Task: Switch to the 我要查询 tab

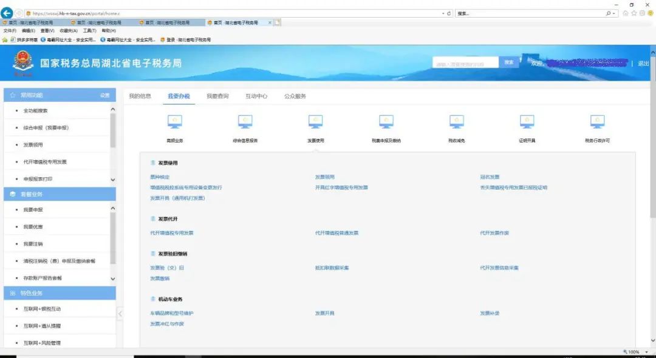Action: point(217,96)
